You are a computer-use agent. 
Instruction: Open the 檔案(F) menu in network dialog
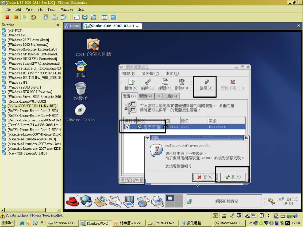click(129, 73)
